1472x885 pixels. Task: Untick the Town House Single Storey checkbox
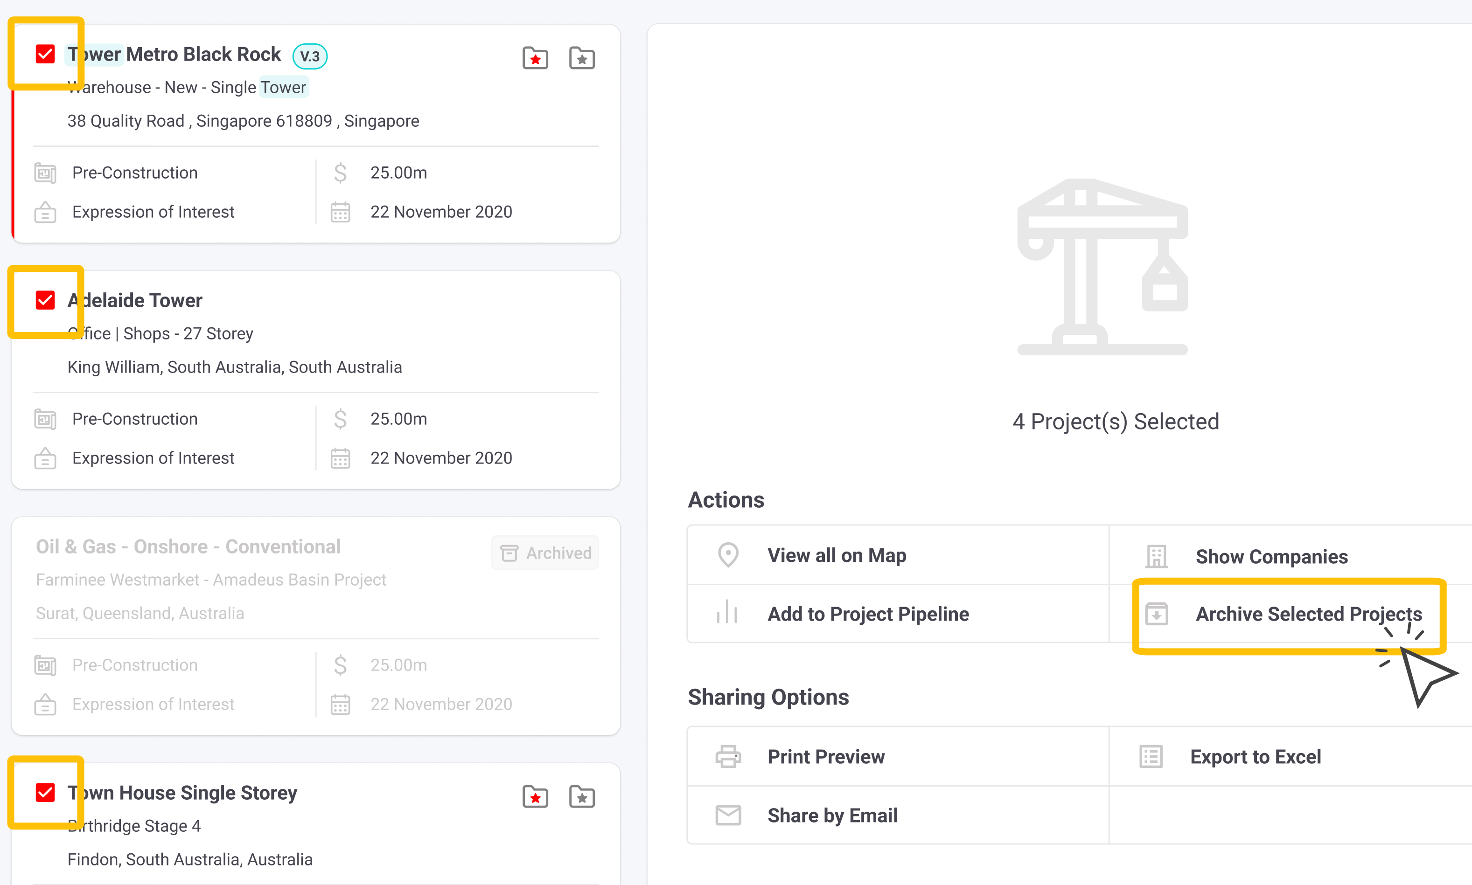45,792
